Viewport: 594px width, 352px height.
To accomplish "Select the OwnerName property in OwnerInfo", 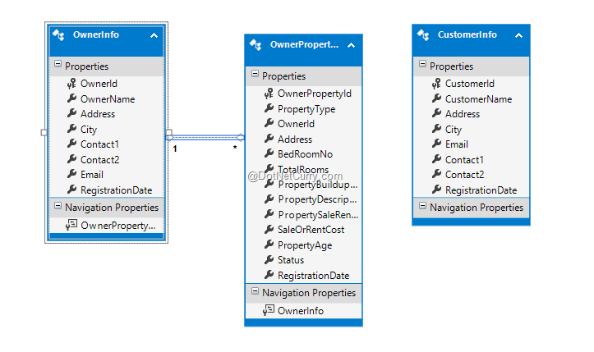I will pyautogui.click(x=107, y=99).
